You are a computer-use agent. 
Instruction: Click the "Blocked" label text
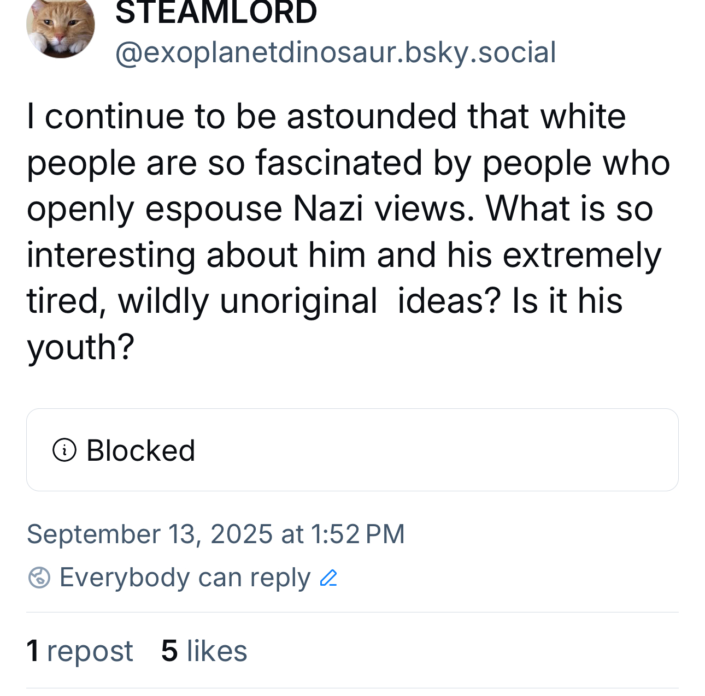click(x=140, y=450)
